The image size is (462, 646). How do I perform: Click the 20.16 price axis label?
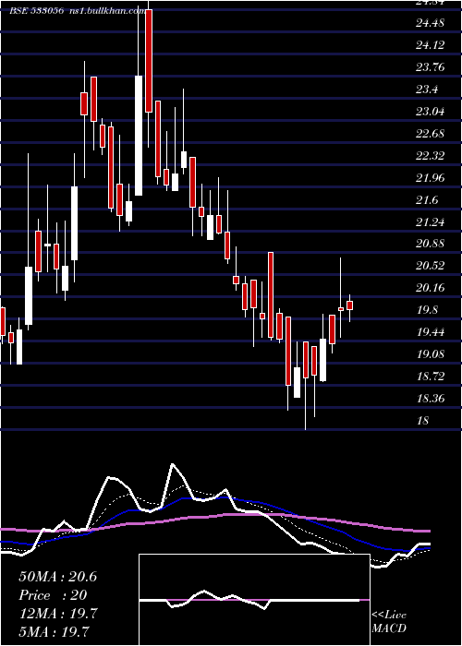pyautogui.click(x=431, y=288)
